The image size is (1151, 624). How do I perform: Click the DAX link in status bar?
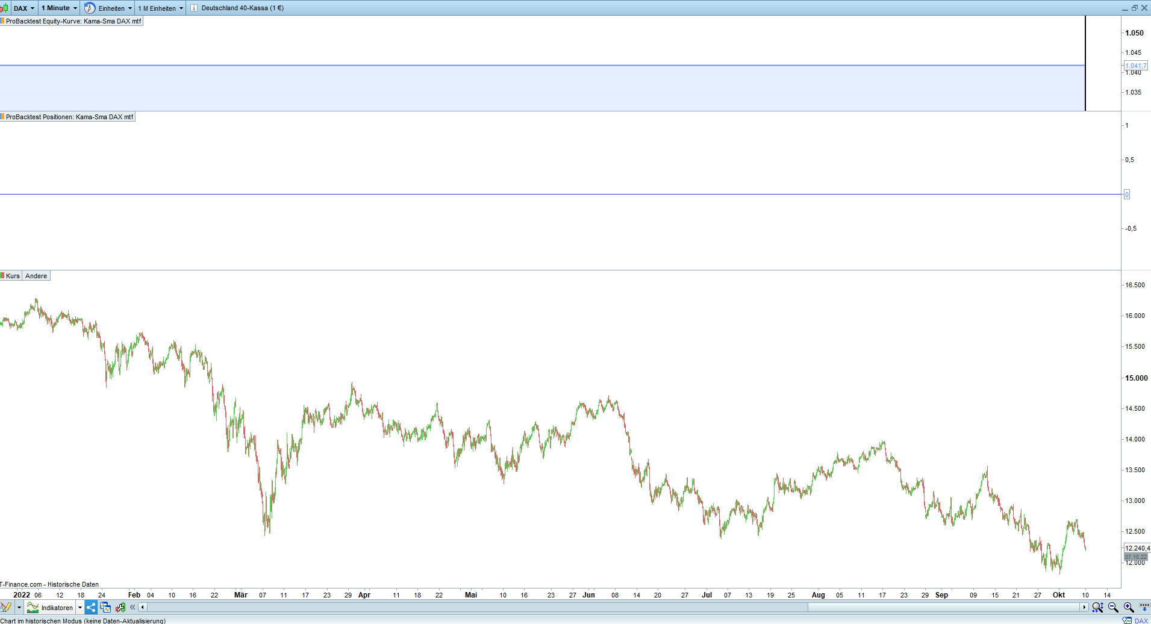coord(1141,620)
